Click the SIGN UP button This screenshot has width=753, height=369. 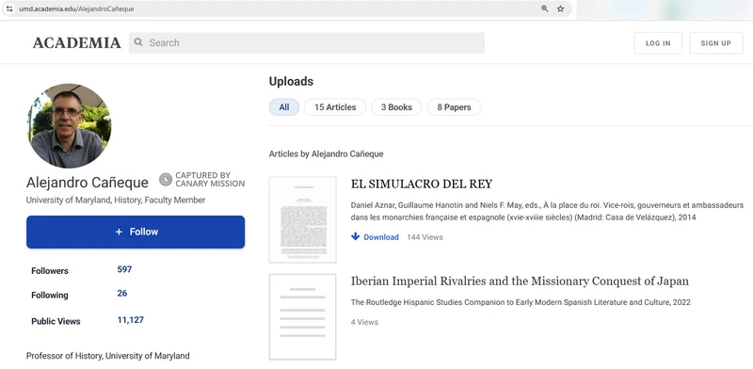[715, 43]
